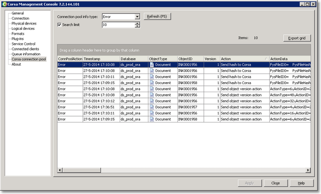Viewport: 321px width, 194px height.
Task: Select Corsa connection pool tree item
Action: click(x=29, y=59)
